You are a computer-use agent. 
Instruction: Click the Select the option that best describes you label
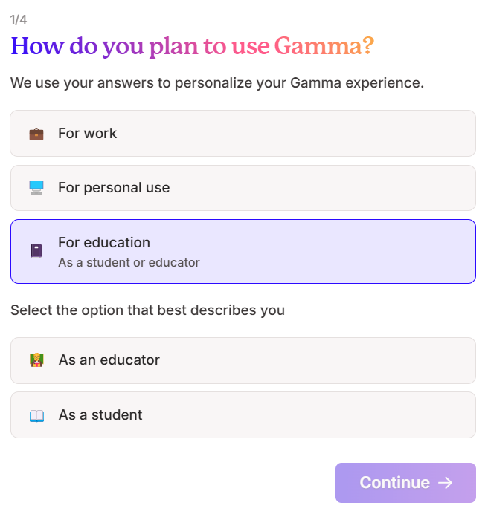pos(147,310)
